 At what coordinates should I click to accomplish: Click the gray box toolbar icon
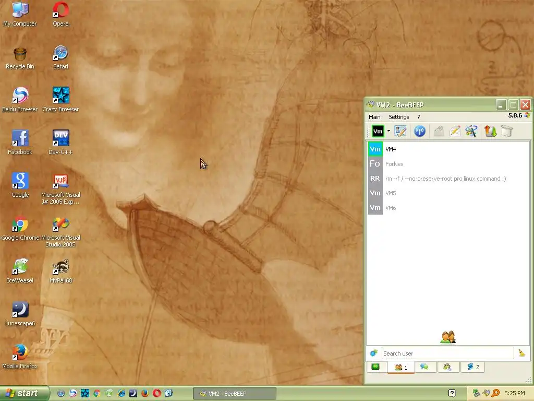507,131
